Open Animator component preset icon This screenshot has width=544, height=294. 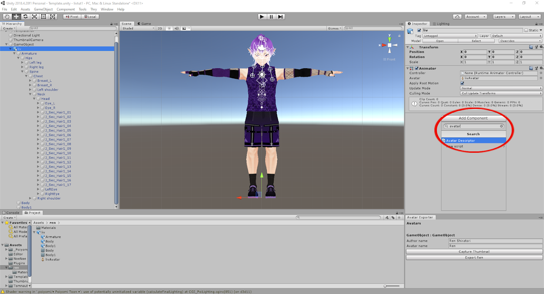pos(536,68)
